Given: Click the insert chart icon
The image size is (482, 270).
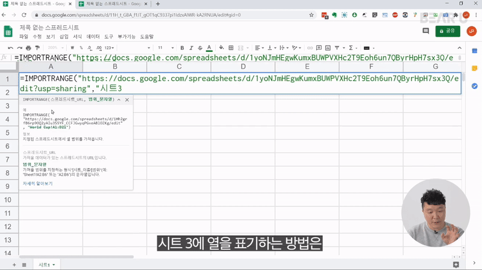Looking at the screenshot, I should [328, 48].
